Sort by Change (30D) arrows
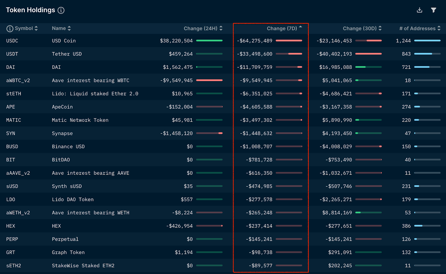Image resolution: width=446 pixels, height=274 pixels. point(380,28)
